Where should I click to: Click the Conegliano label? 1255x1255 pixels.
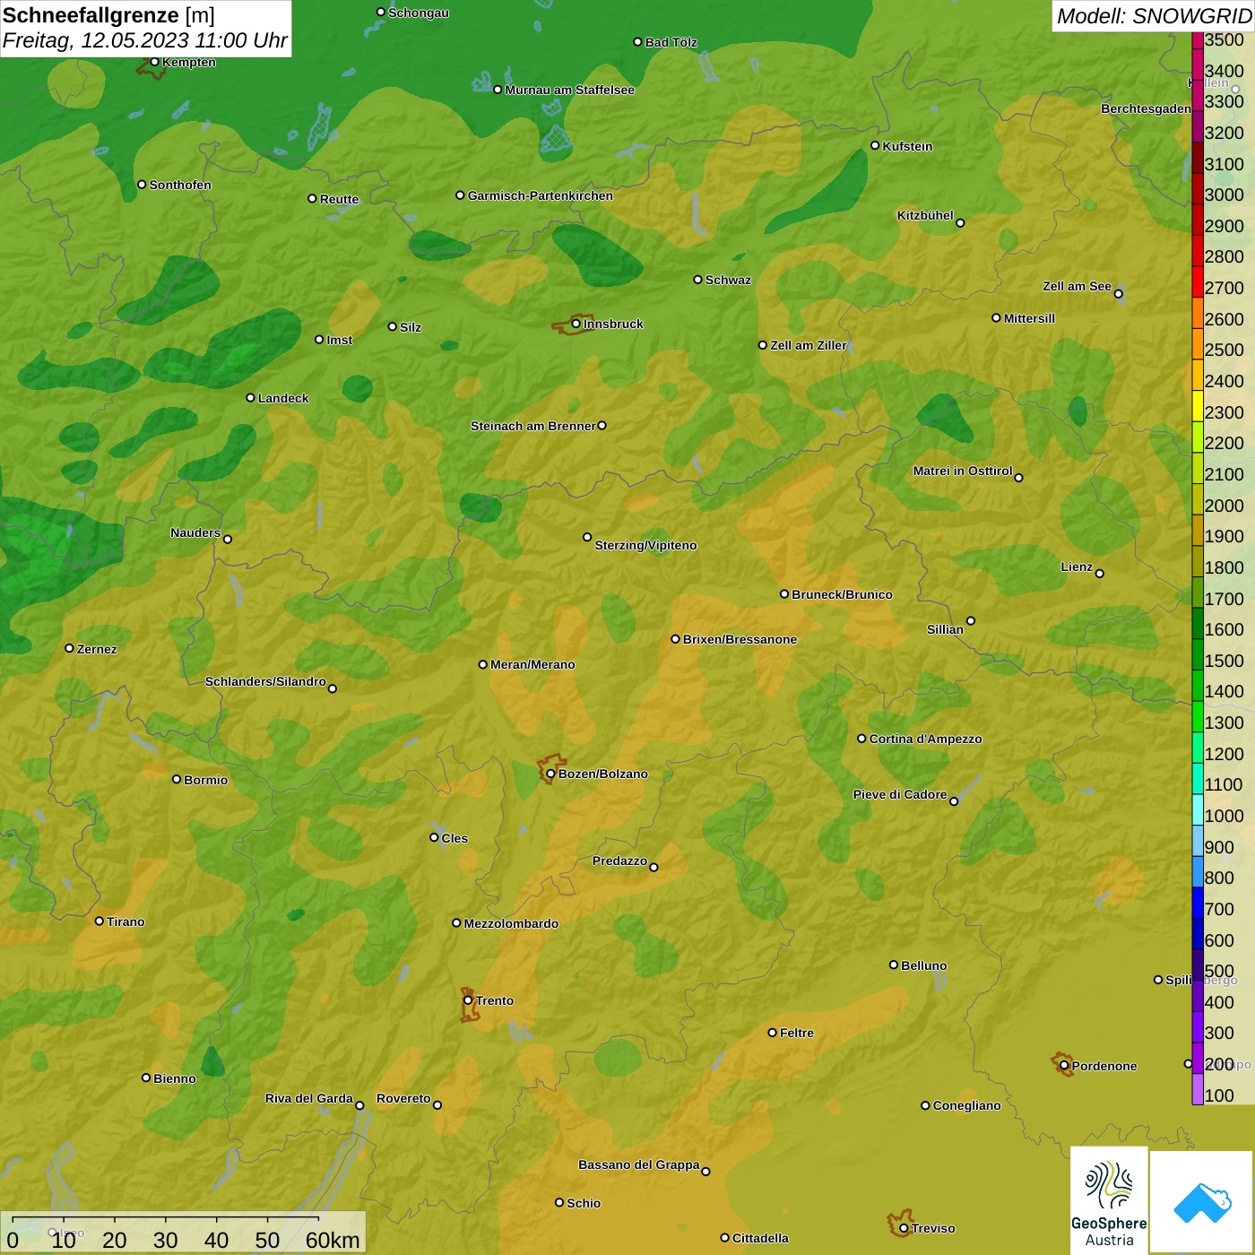tap(967, 1105)
